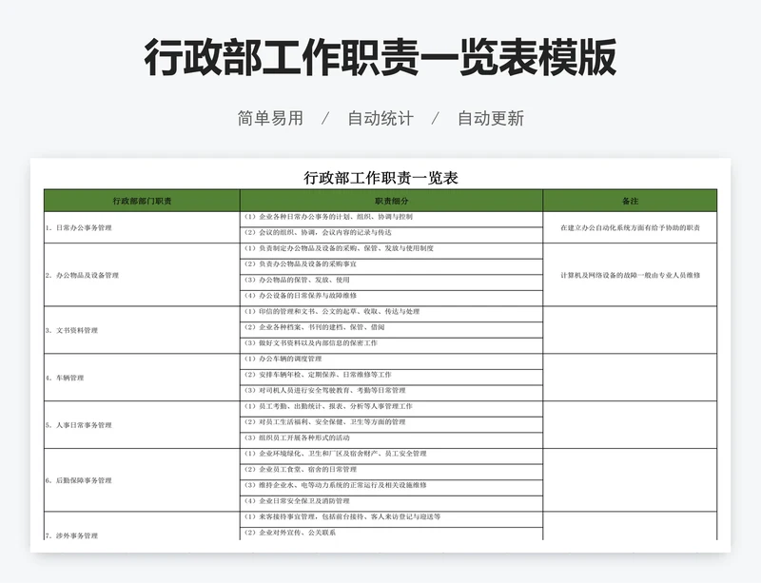Select the cell 4. 车辆管理

click(142, 378)
